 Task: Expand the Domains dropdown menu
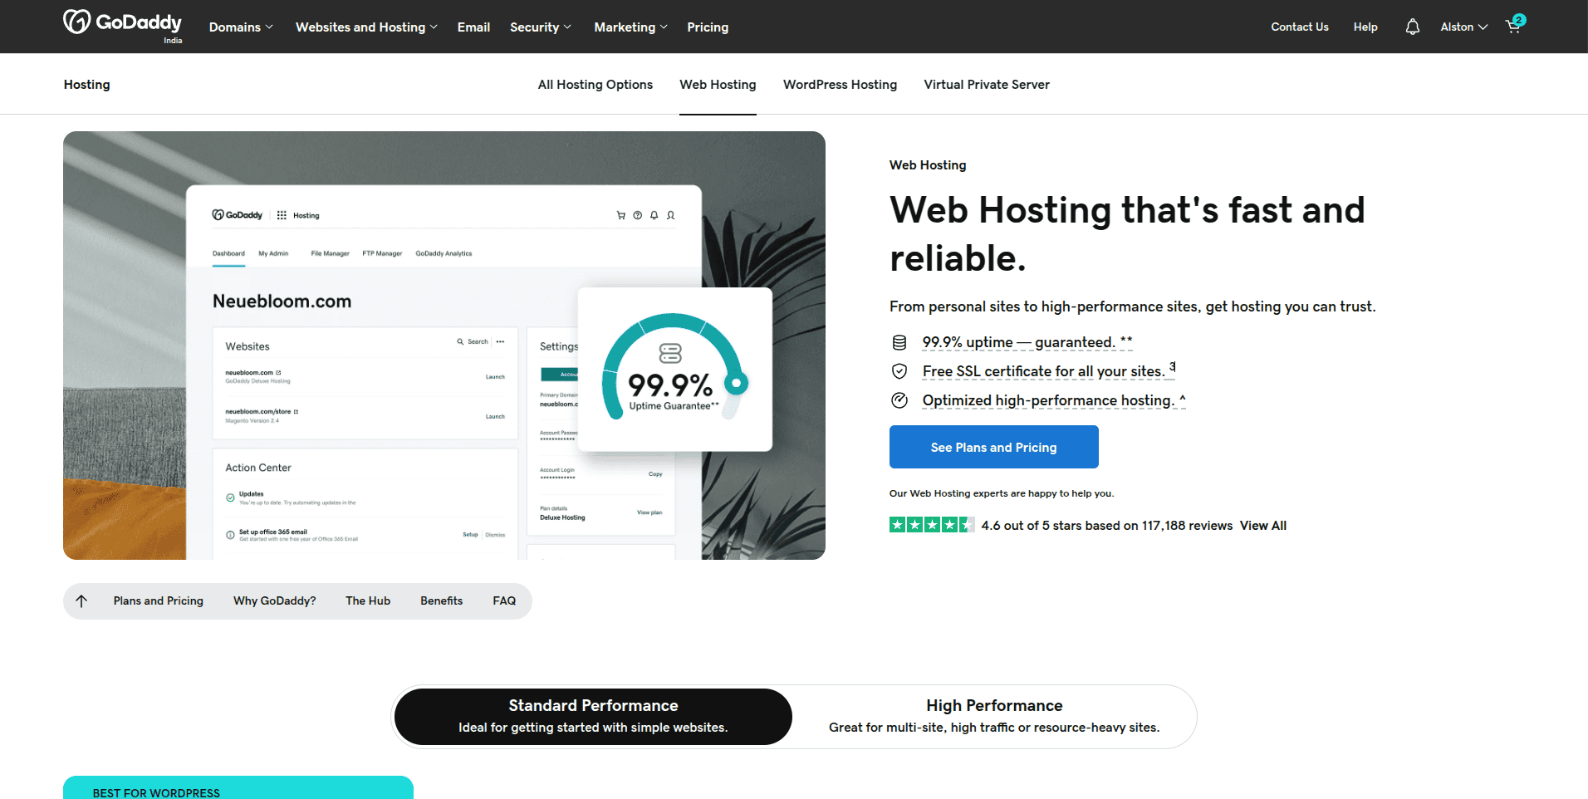point(240,27)
